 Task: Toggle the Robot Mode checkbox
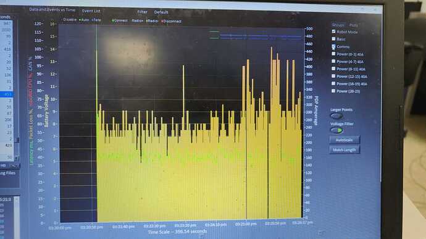tap(333, 31)
